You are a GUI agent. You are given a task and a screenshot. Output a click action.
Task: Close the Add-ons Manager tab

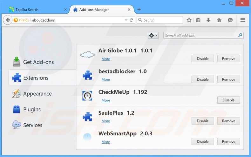click(x=129, y=10)
